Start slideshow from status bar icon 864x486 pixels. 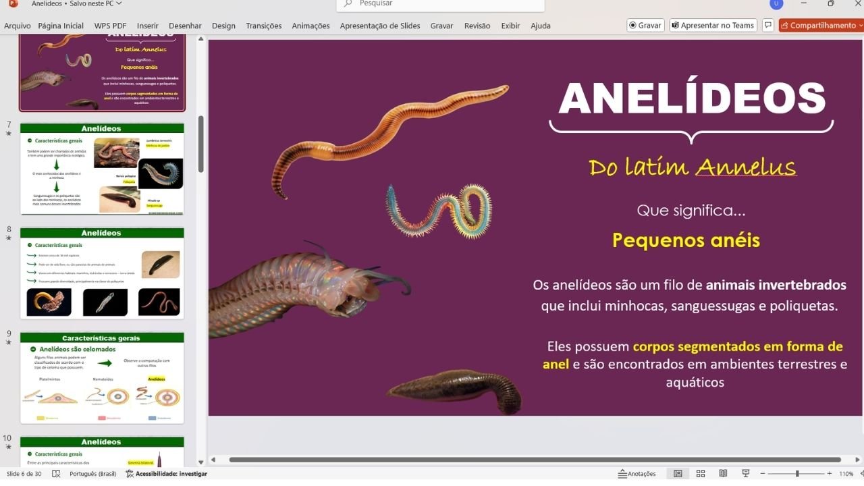[745, 474]
